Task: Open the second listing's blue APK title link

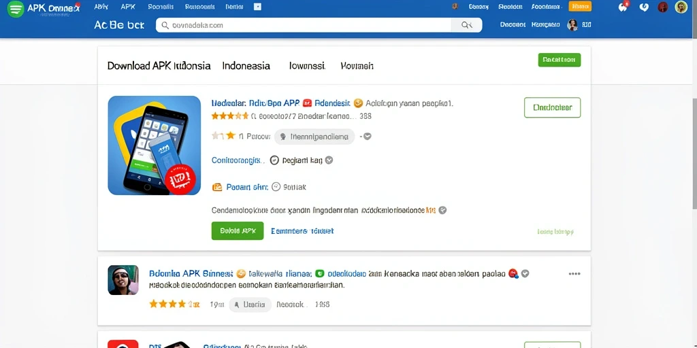Action: [x=191, y=273]
